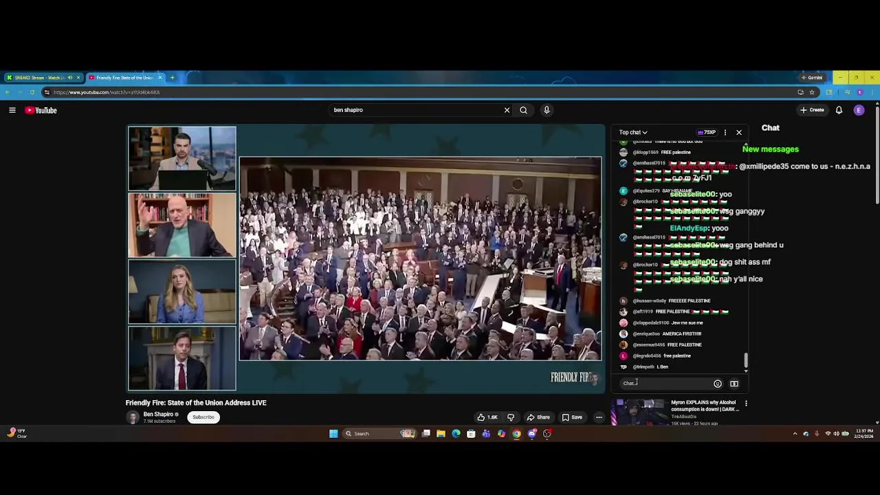Viewport: 880px width, 495px height.
Task: Open the 'Myron EXPLAINS why Alcohol consumption' title
Action: pos(705,406)
